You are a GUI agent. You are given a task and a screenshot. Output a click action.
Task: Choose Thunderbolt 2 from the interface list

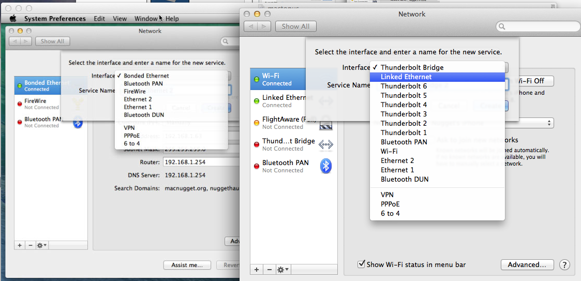coord(437,123)
